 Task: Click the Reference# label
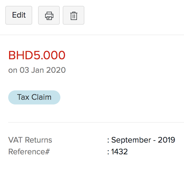29,152
